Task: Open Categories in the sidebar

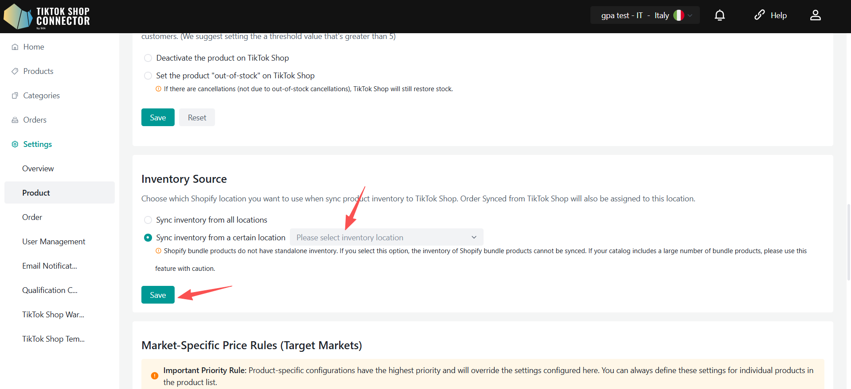Action: click(x=41, y=96)
